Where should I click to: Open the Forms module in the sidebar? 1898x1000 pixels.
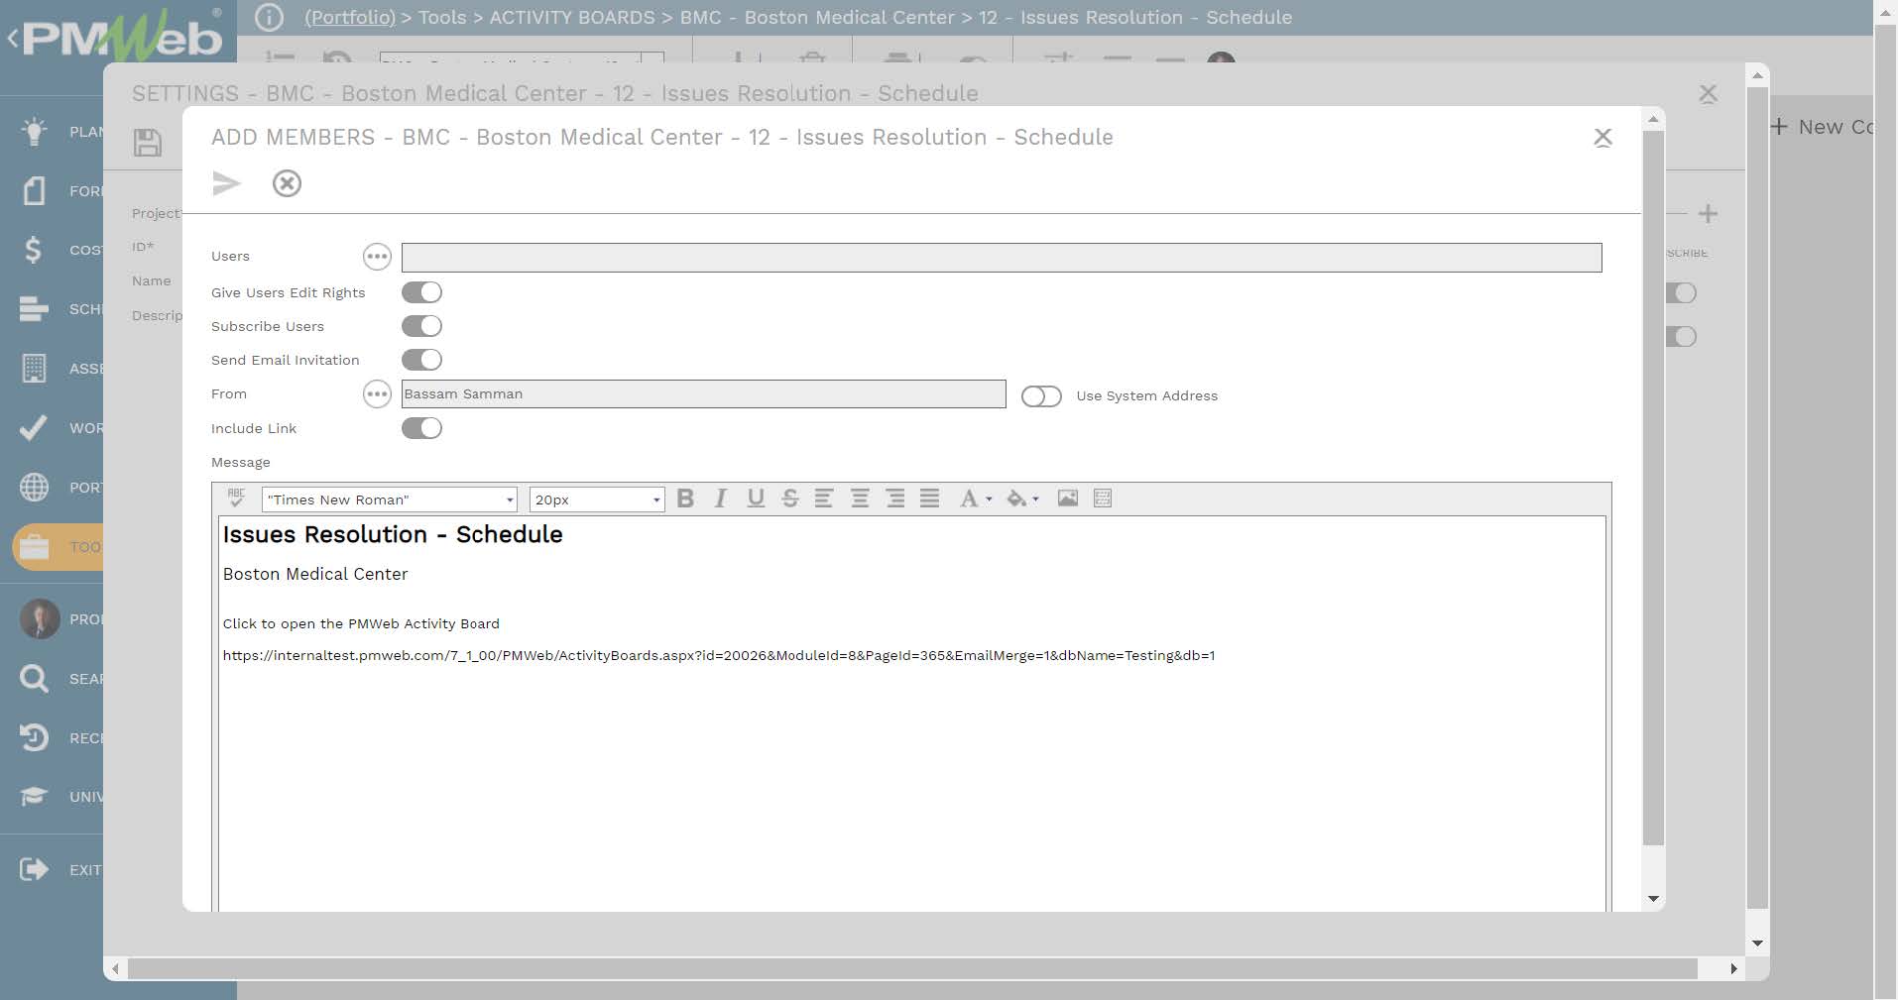coord(35,190)
